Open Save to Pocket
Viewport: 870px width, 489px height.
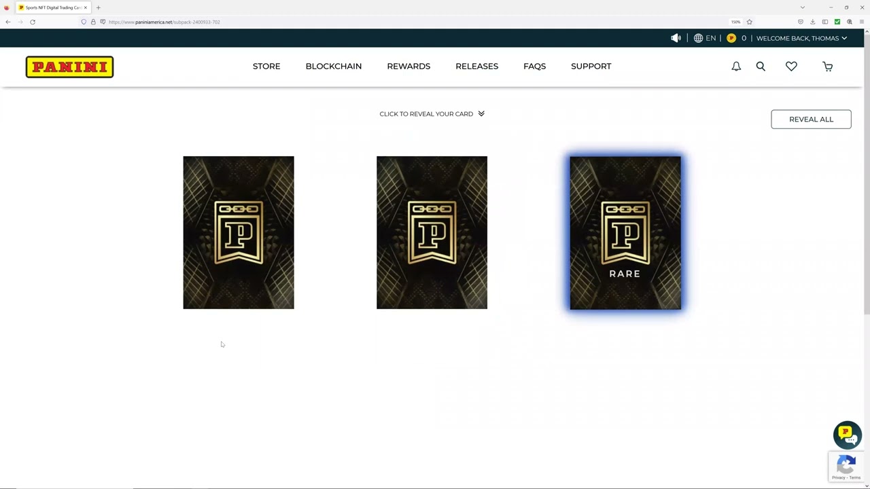[800, 22]
